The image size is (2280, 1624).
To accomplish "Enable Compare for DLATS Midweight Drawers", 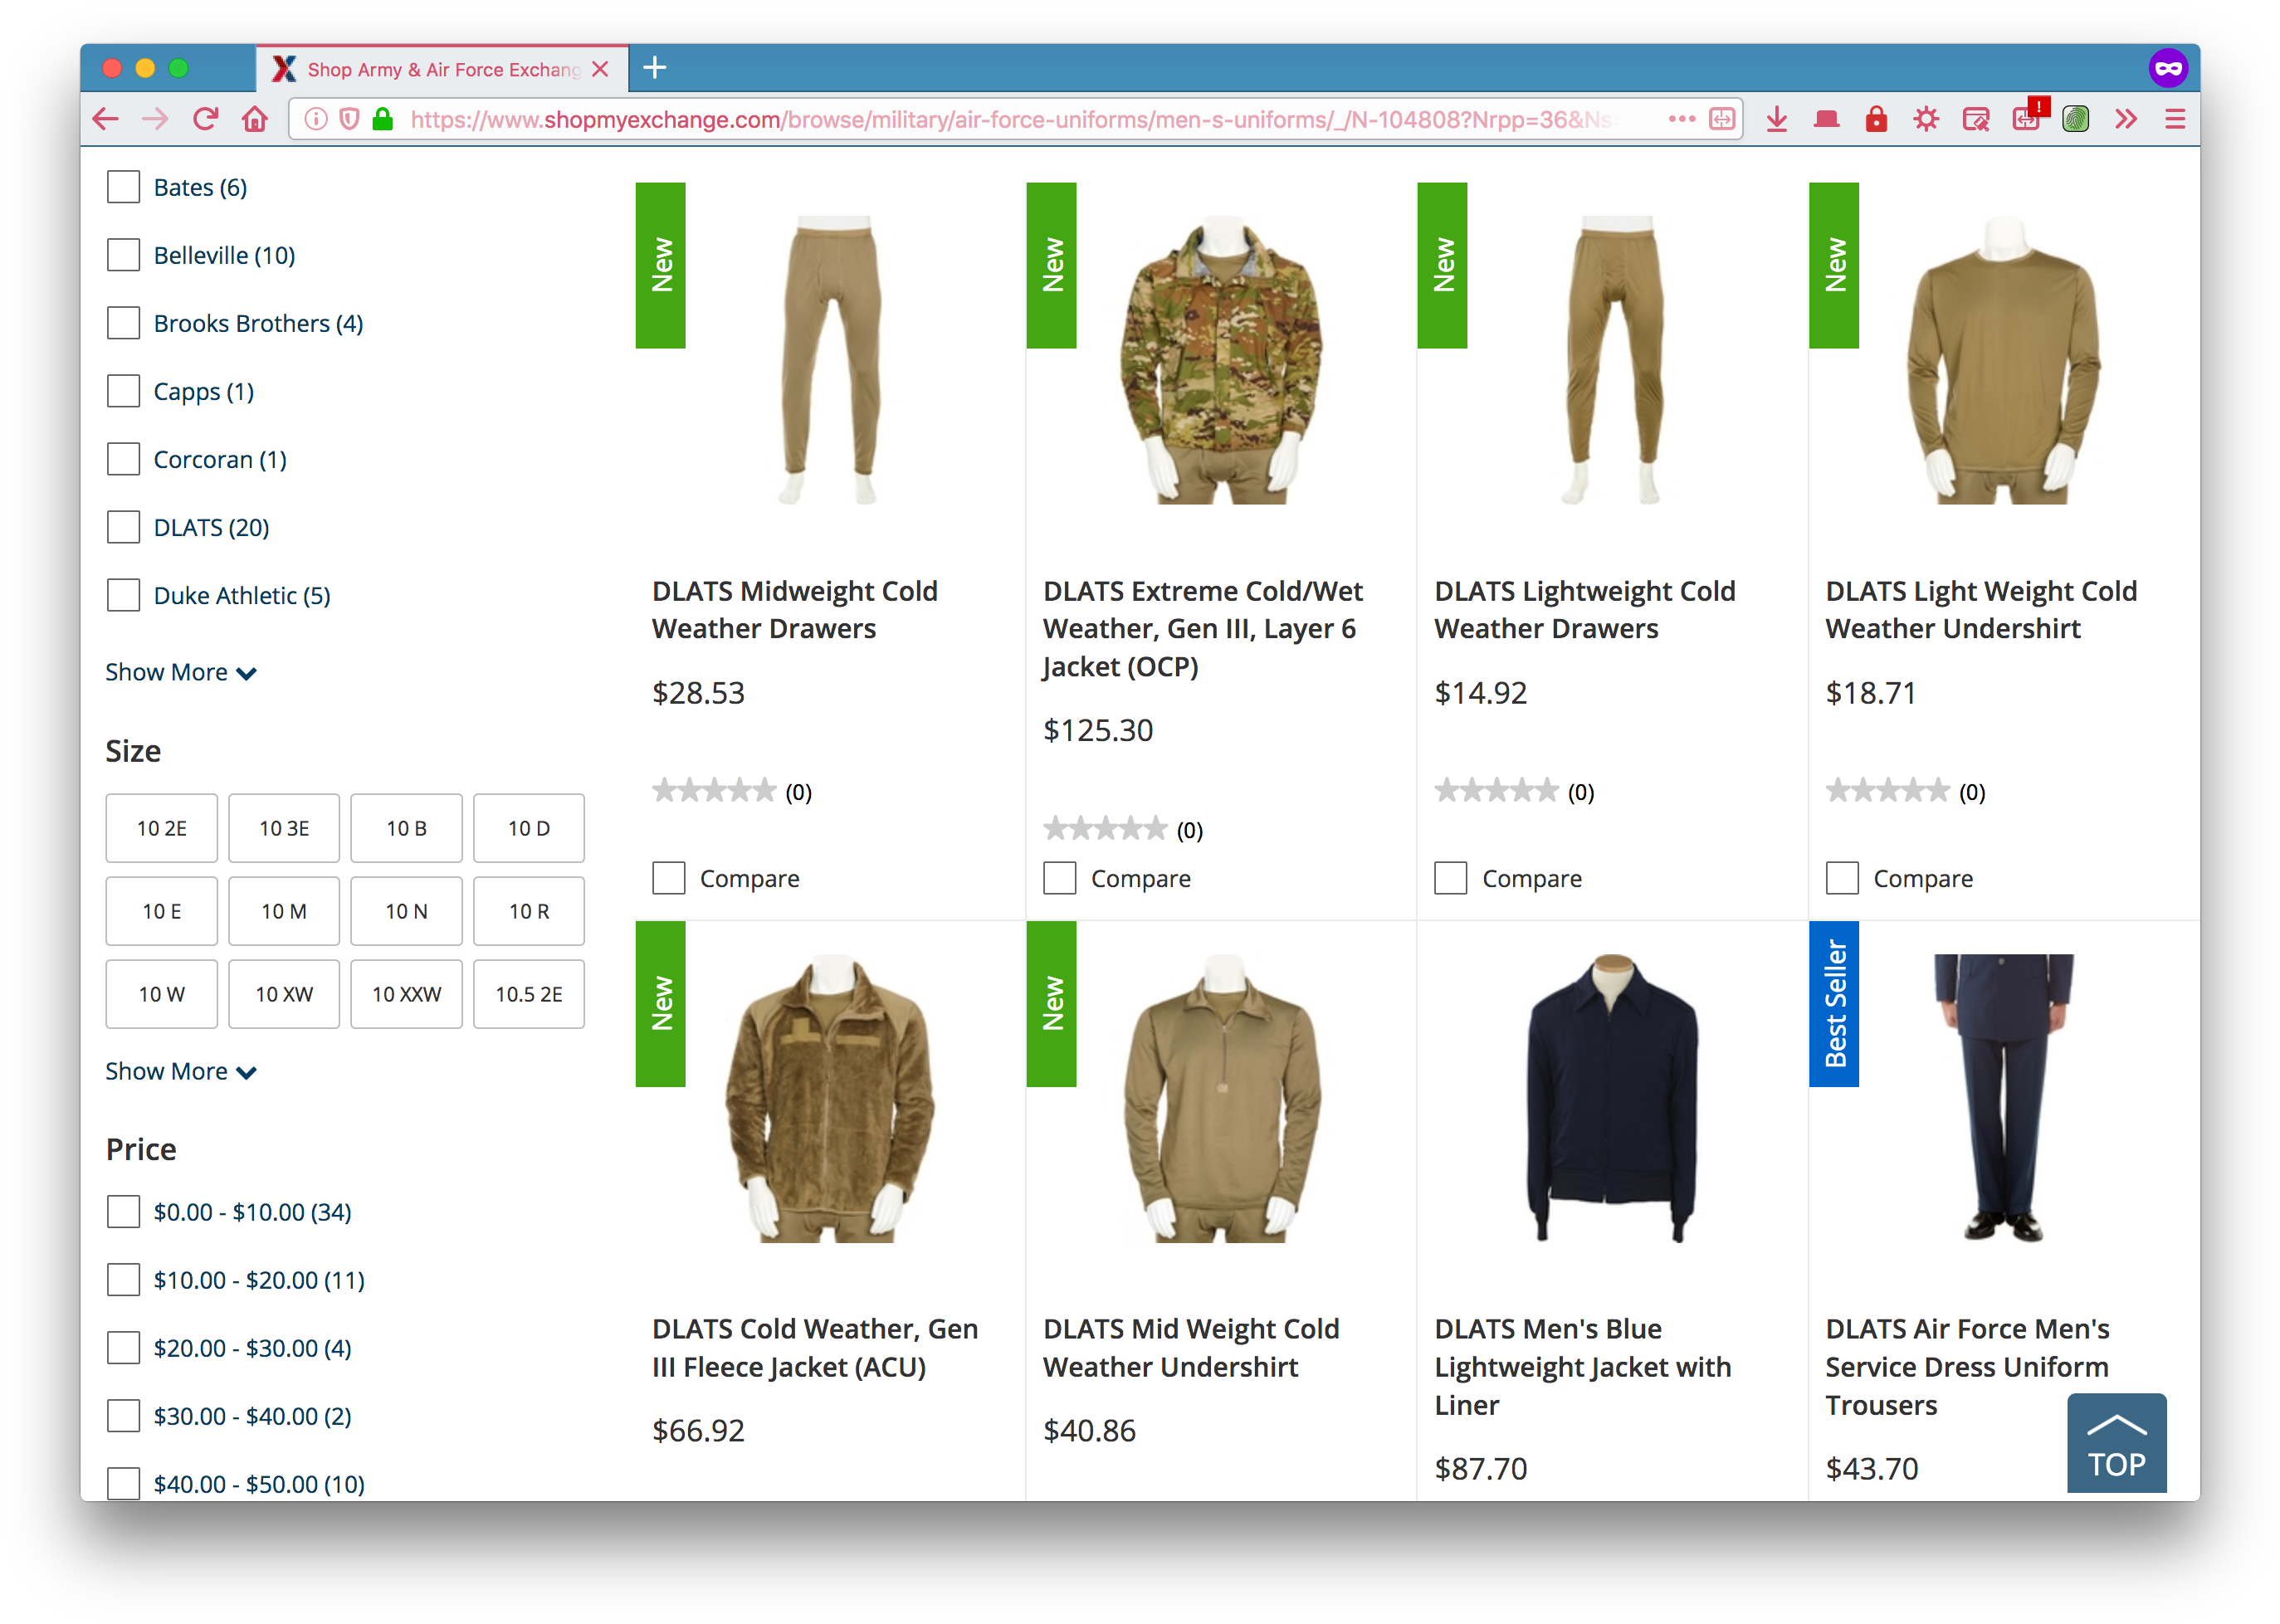I will coord(669,878).
